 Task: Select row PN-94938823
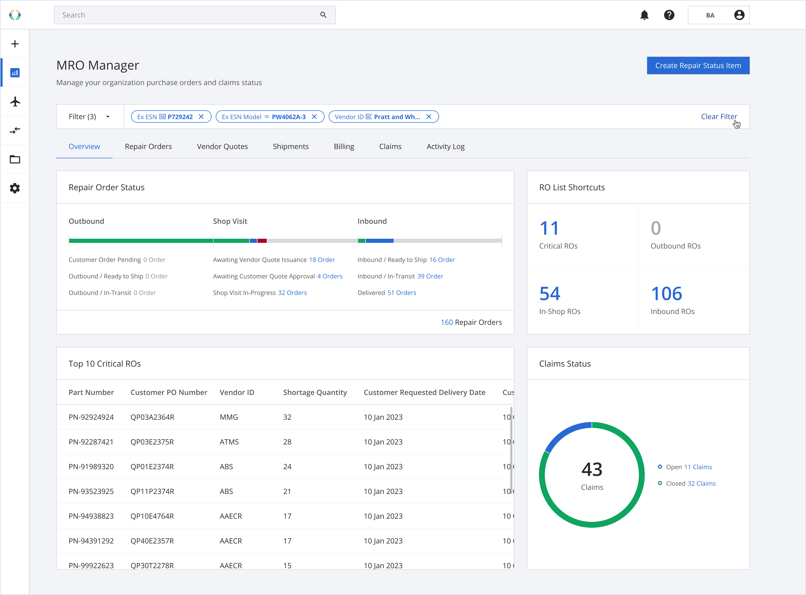285,516
